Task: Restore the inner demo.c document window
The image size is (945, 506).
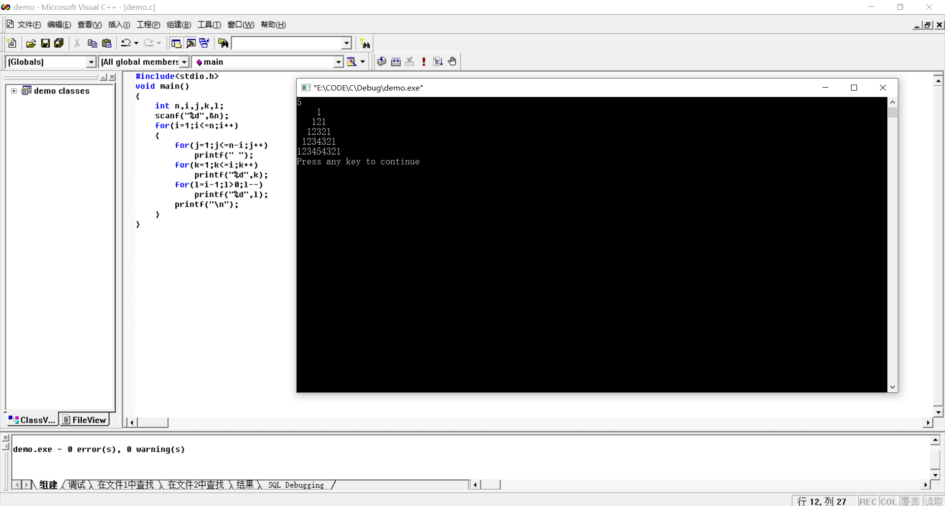Action: pos(928,25)
